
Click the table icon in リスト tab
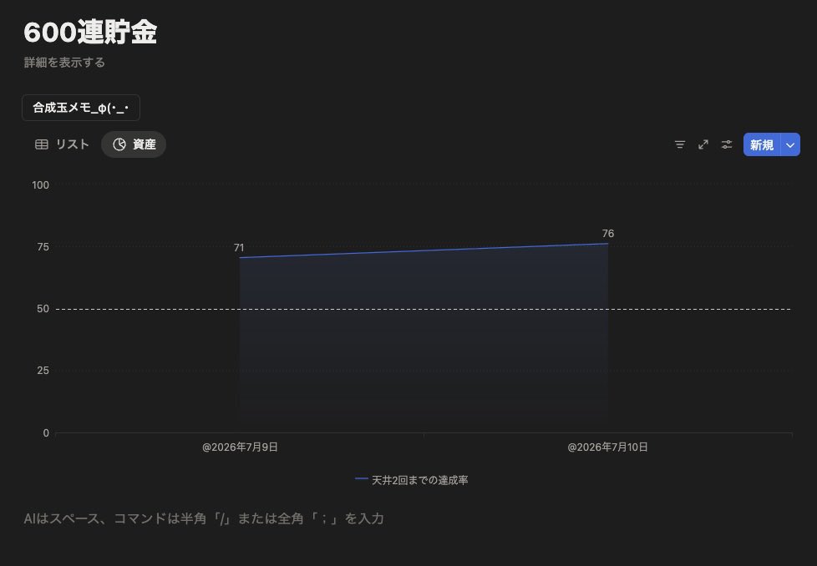pos(42,144)
